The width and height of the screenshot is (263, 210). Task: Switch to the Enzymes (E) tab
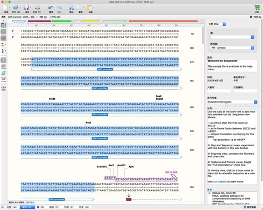41,207
